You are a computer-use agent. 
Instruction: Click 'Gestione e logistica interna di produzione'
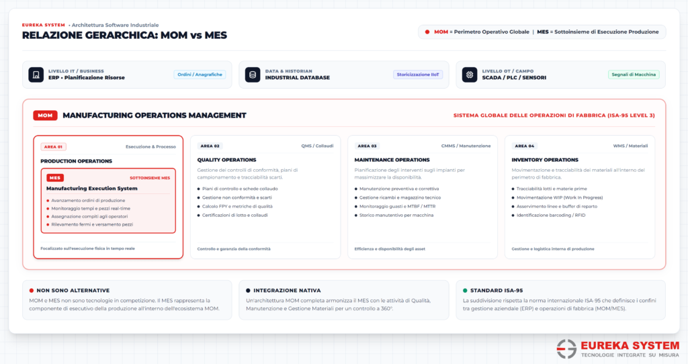point(553,248)
